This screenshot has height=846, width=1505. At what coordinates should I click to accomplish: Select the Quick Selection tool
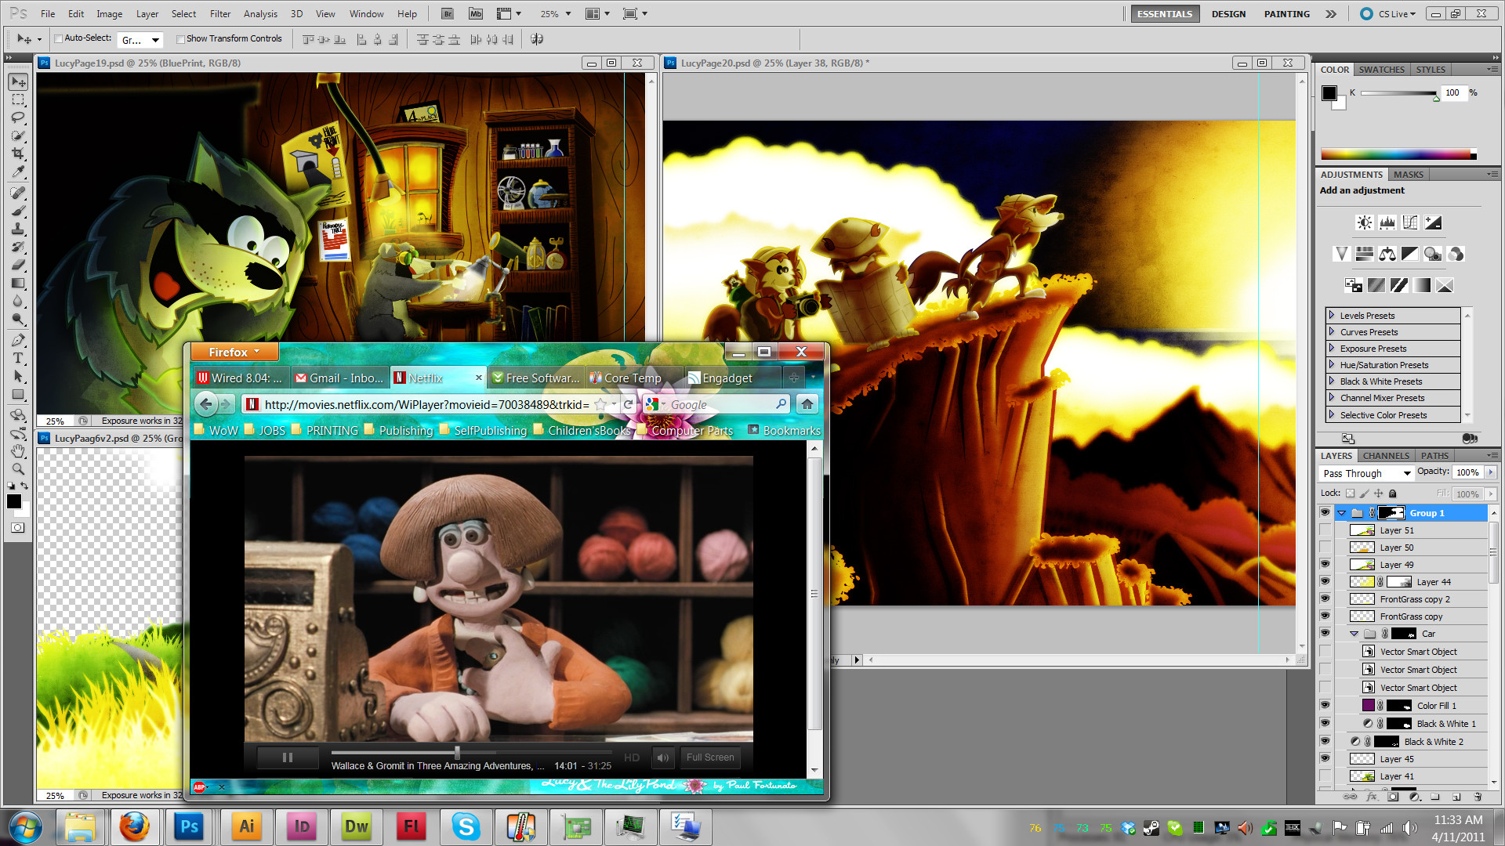pos(18,136)
